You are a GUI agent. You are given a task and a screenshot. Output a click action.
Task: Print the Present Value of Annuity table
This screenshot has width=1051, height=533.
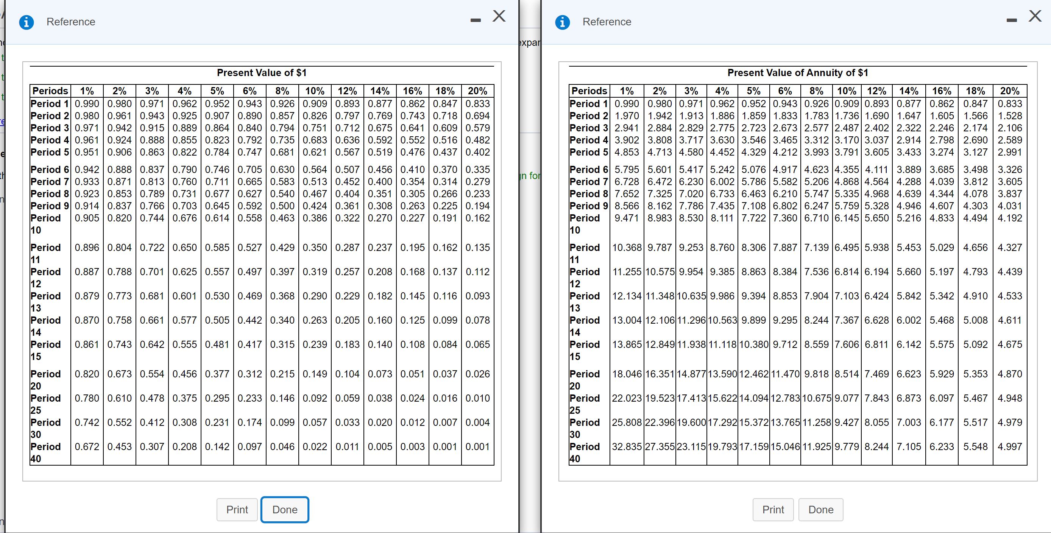coord(773,510)
